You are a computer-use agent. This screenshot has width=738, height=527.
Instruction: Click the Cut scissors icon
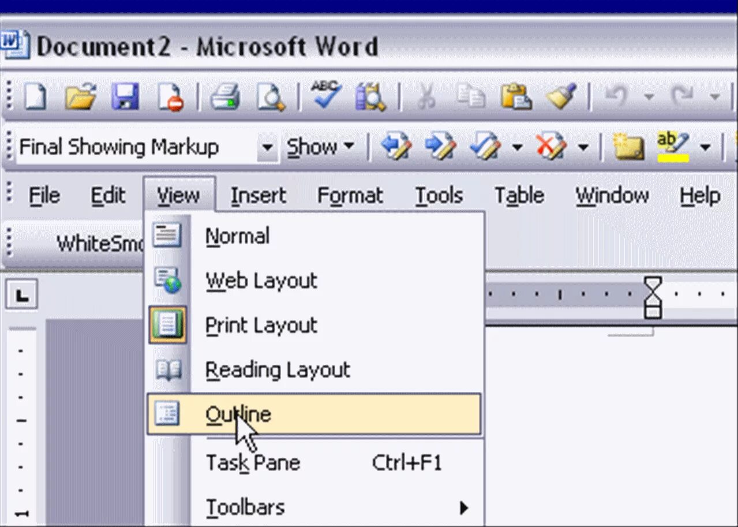[x=426, y=96]
